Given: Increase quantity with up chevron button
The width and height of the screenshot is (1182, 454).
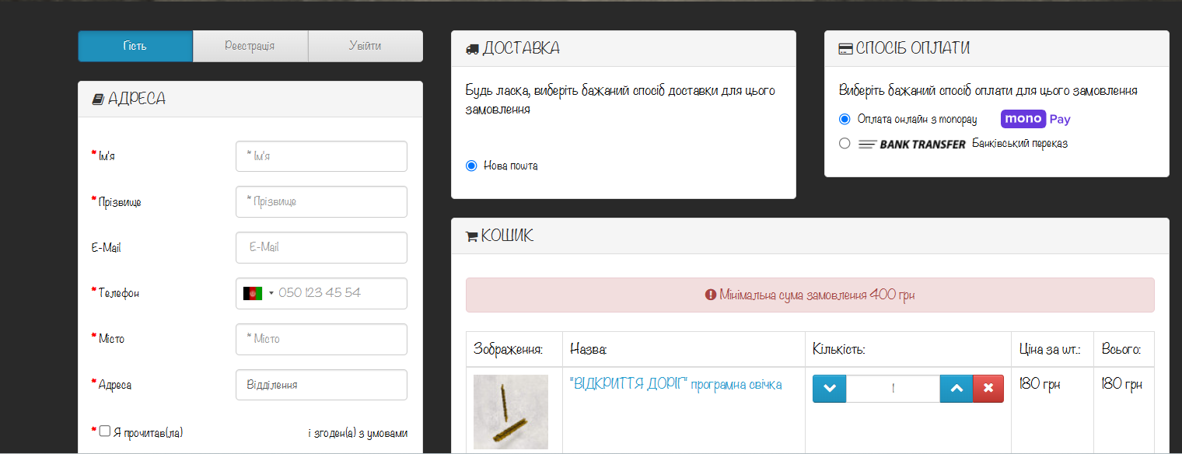Looking at the screenshot, I should 956,389.
